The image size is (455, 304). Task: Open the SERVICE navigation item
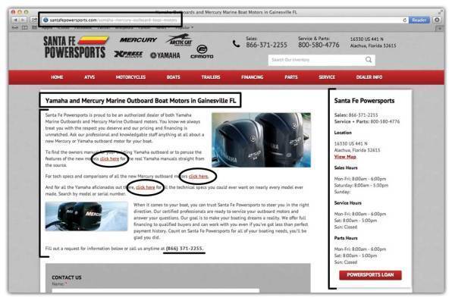pos(327,77)
